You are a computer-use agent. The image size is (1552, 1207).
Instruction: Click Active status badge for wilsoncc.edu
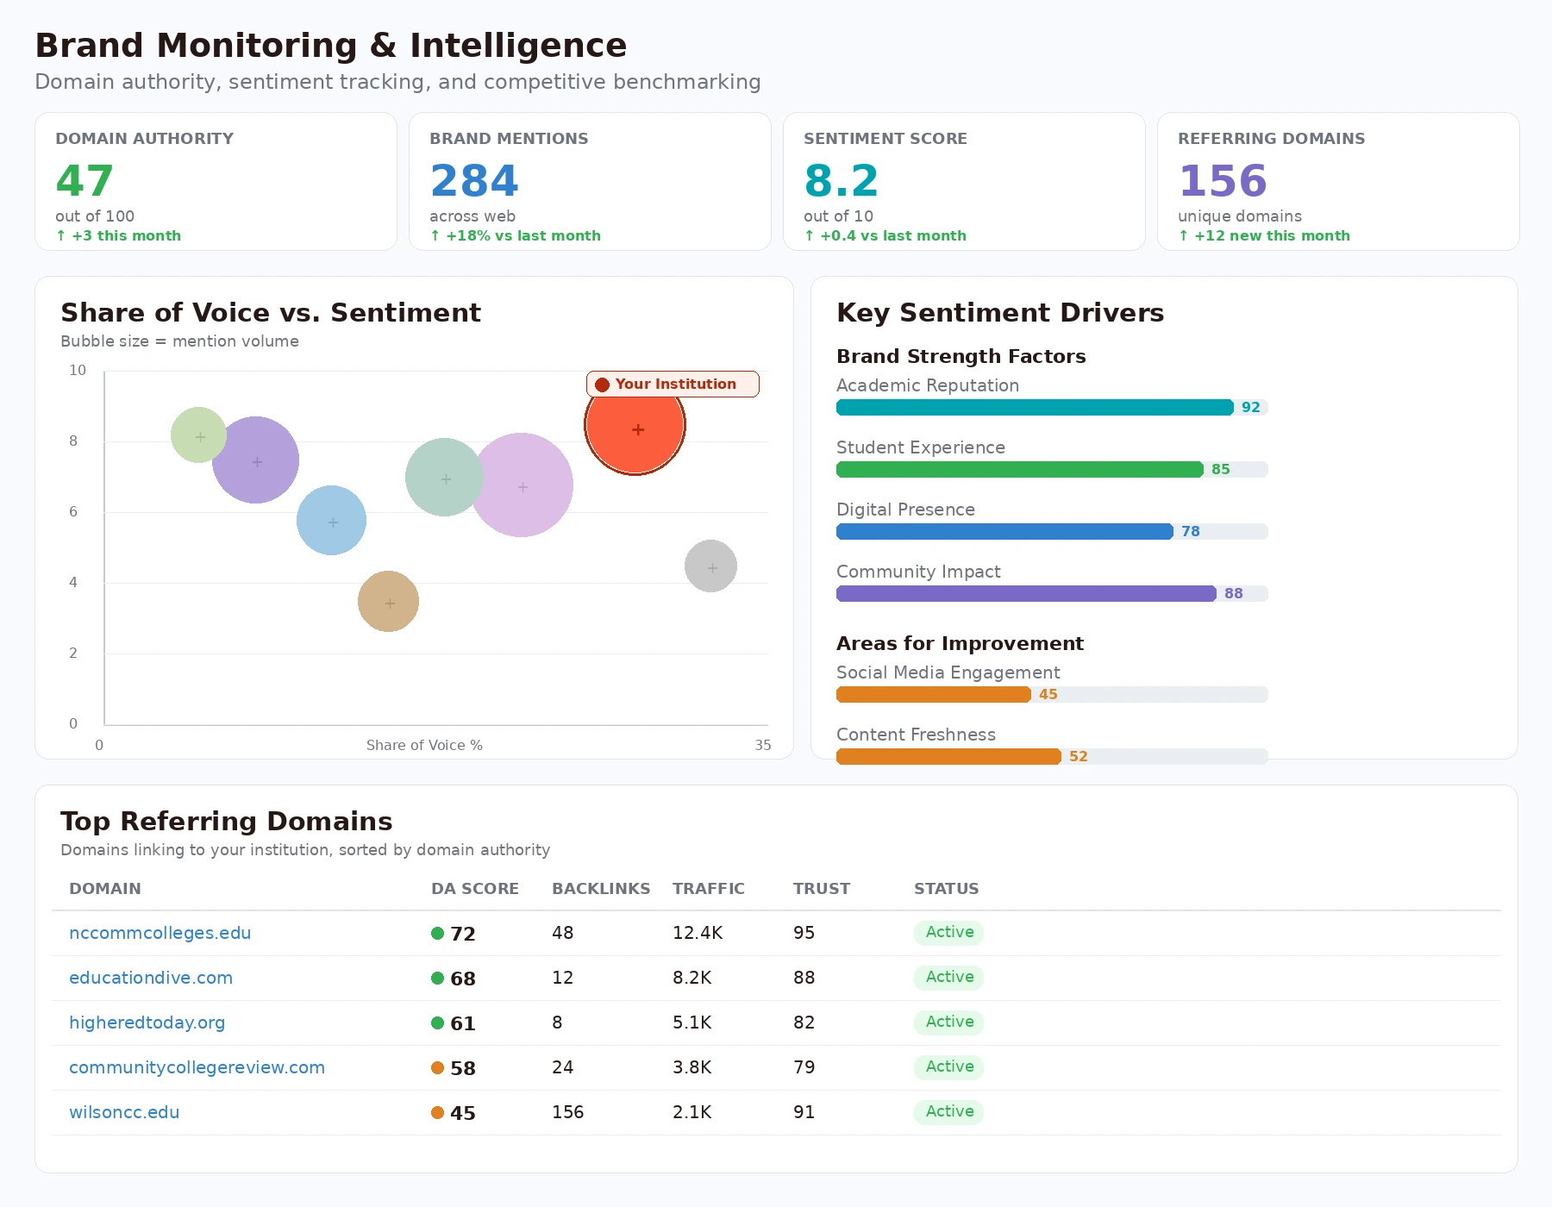948,1112
